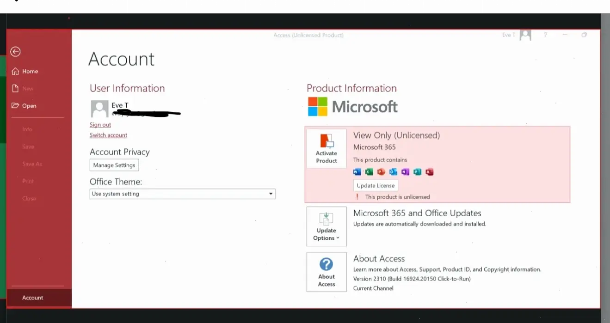Click the Access icon in product list
Screen dimensions: 610x323
click(429, 172)
